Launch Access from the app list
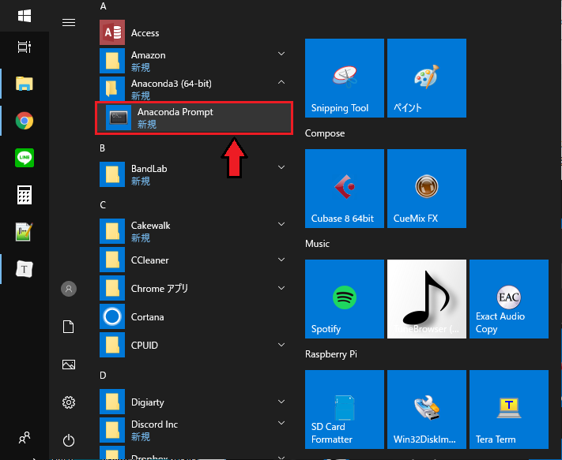The width and height of the screenshot is (562, 460). (x=194, y=32)
